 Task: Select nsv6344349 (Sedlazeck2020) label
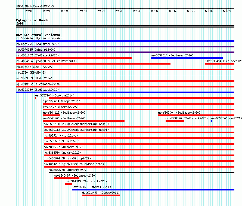[86, 181]
